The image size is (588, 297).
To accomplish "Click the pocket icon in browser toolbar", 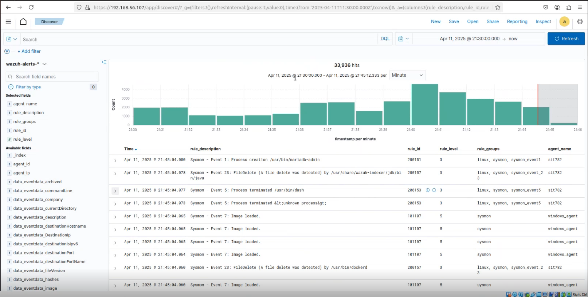I will coord(545,7).
